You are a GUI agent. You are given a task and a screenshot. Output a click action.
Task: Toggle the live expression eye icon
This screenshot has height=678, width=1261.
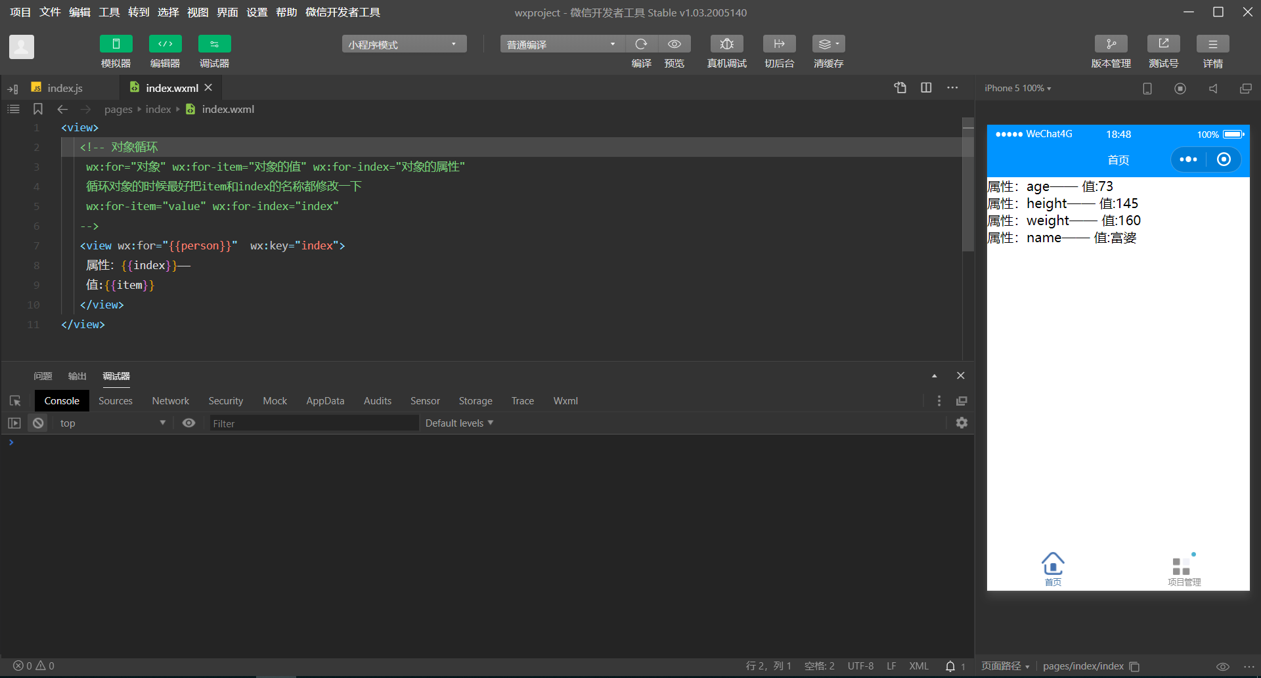[188, 423]
